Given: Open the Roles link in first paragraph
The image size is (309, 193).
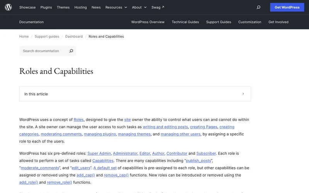Looking at the screenshot, I should coord(78,120).
